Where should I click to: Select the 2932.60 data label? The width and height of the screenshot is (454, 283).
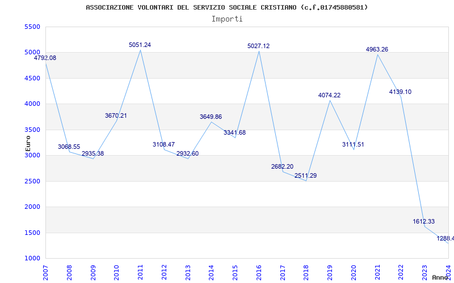188,153
